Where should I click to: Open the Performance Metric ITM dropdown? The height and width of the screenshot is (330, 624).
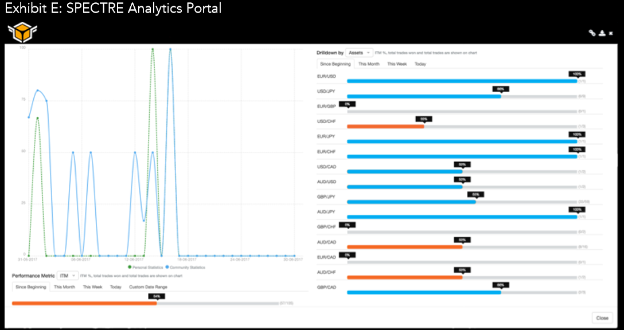[67, 276]
